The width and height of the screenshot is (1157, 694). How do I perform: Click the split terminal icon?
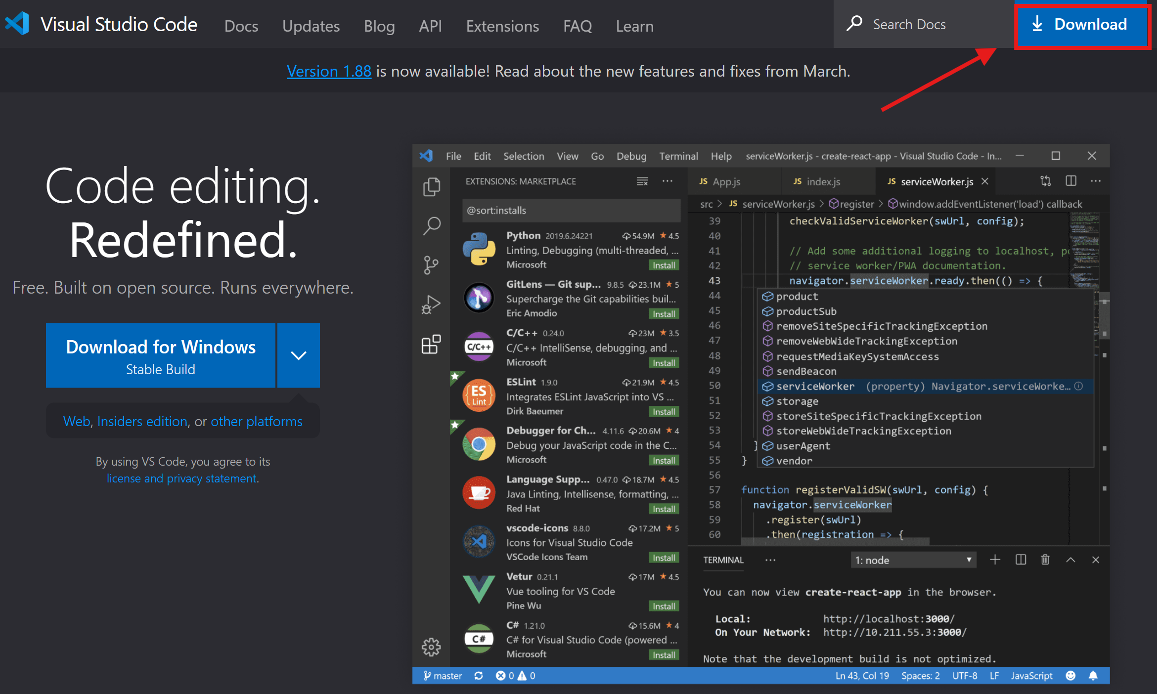1021,560
